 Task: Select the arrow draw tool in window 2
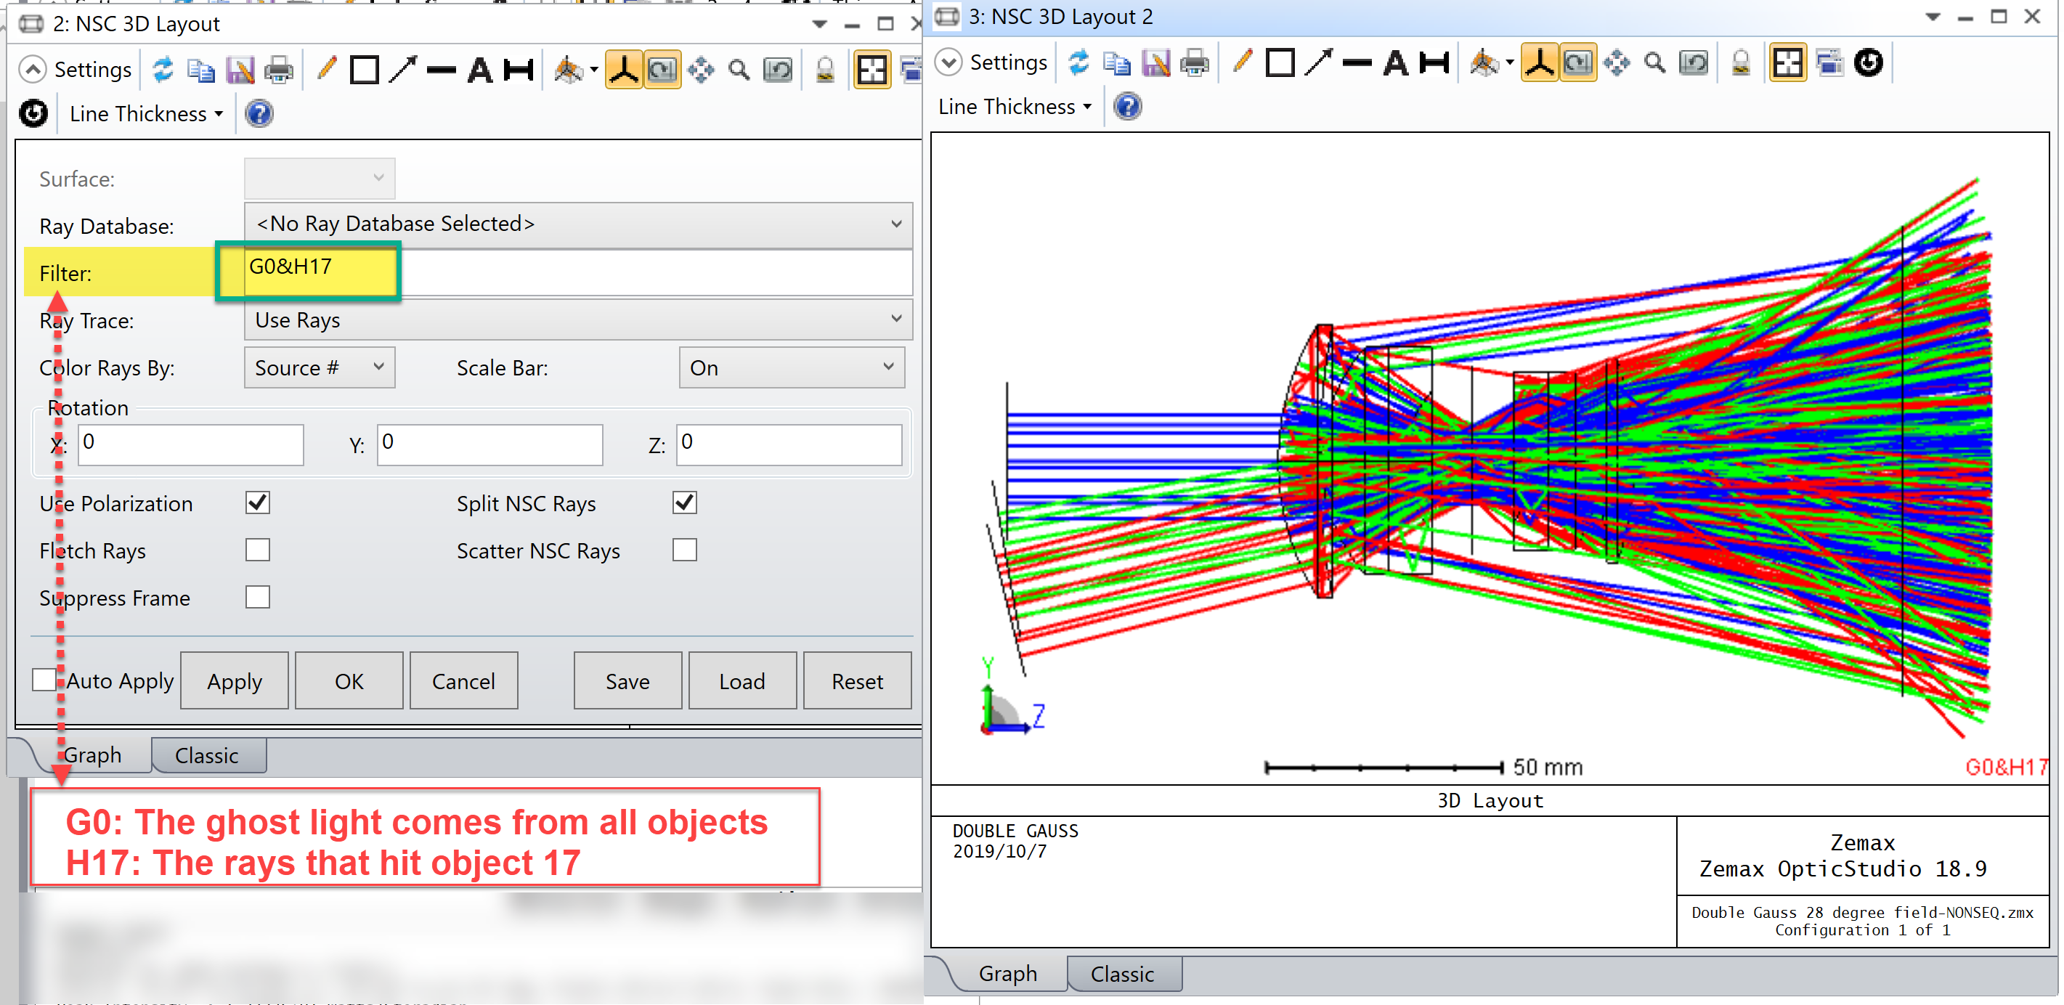point(403,70)
